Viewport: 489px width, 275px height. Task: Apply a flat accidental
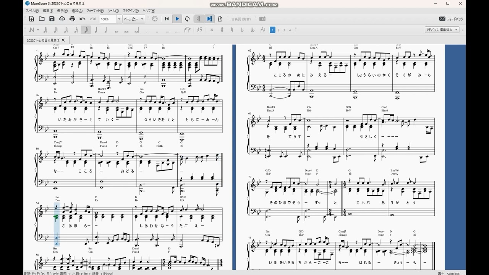tap(242, 30)
